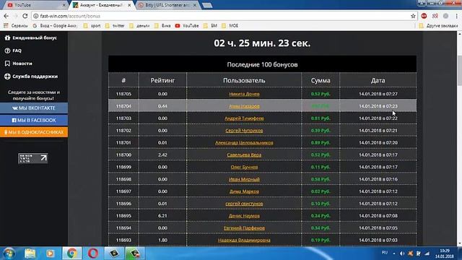Open user Савельева Вера profile
Screen dimensions: 462x260
(244, 155)
